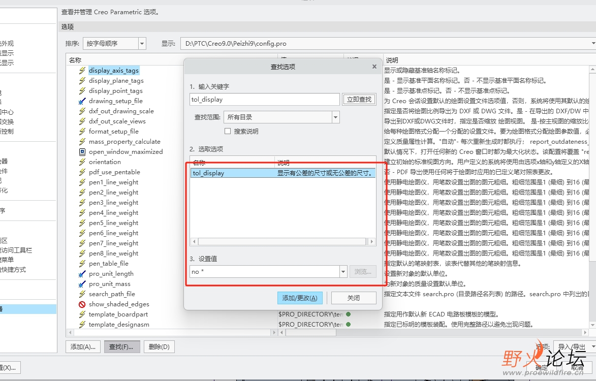The image size is (596, 381).
Task: Select the pdf_use_pentable option
Action: pyautogui.click(x=114, y=172)
